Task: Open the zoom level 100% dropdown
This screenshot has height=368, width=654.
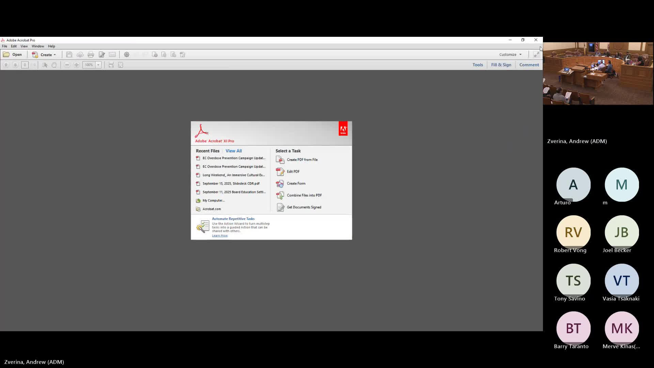Action: point(98,65)
